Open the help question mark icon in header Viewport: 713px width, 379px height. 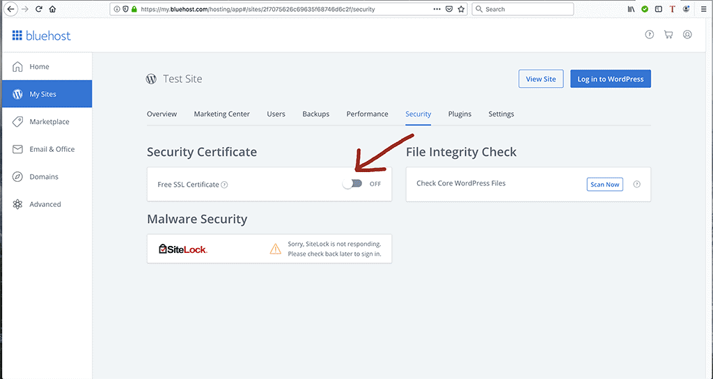(650, 35)
